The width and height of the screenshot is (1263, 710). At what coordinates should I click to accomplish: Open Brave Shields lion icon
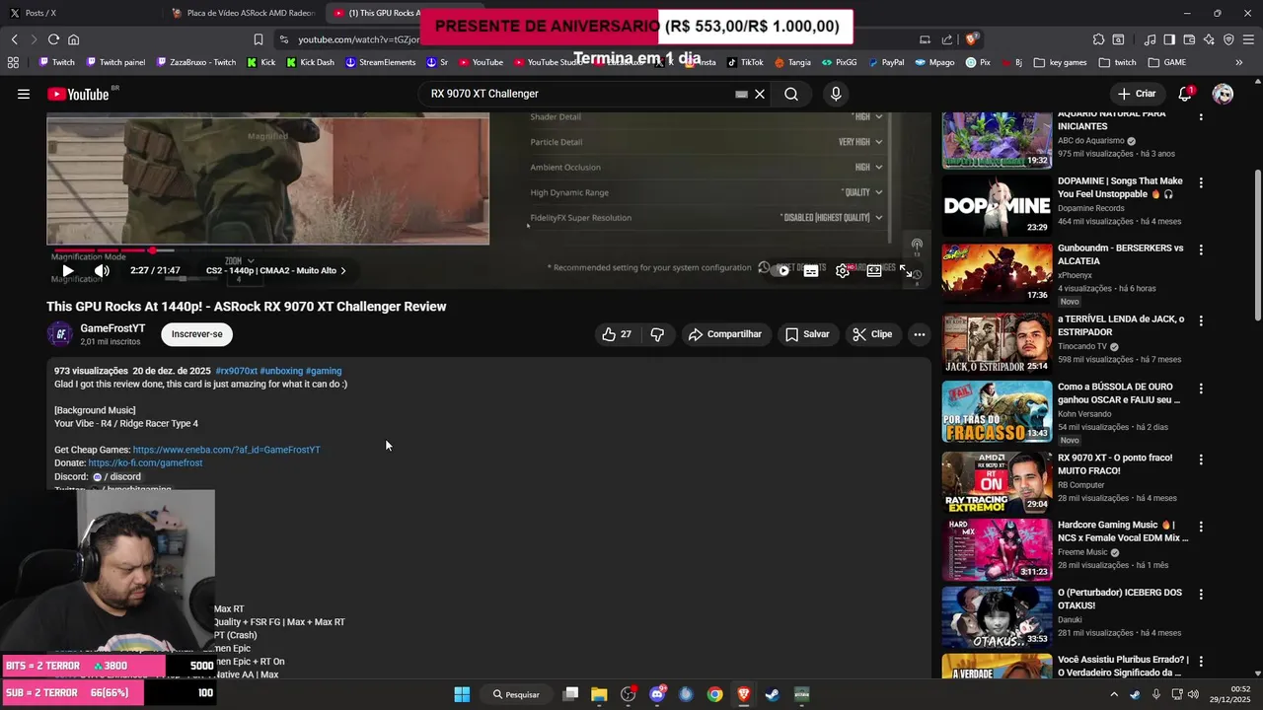(972, 39)
